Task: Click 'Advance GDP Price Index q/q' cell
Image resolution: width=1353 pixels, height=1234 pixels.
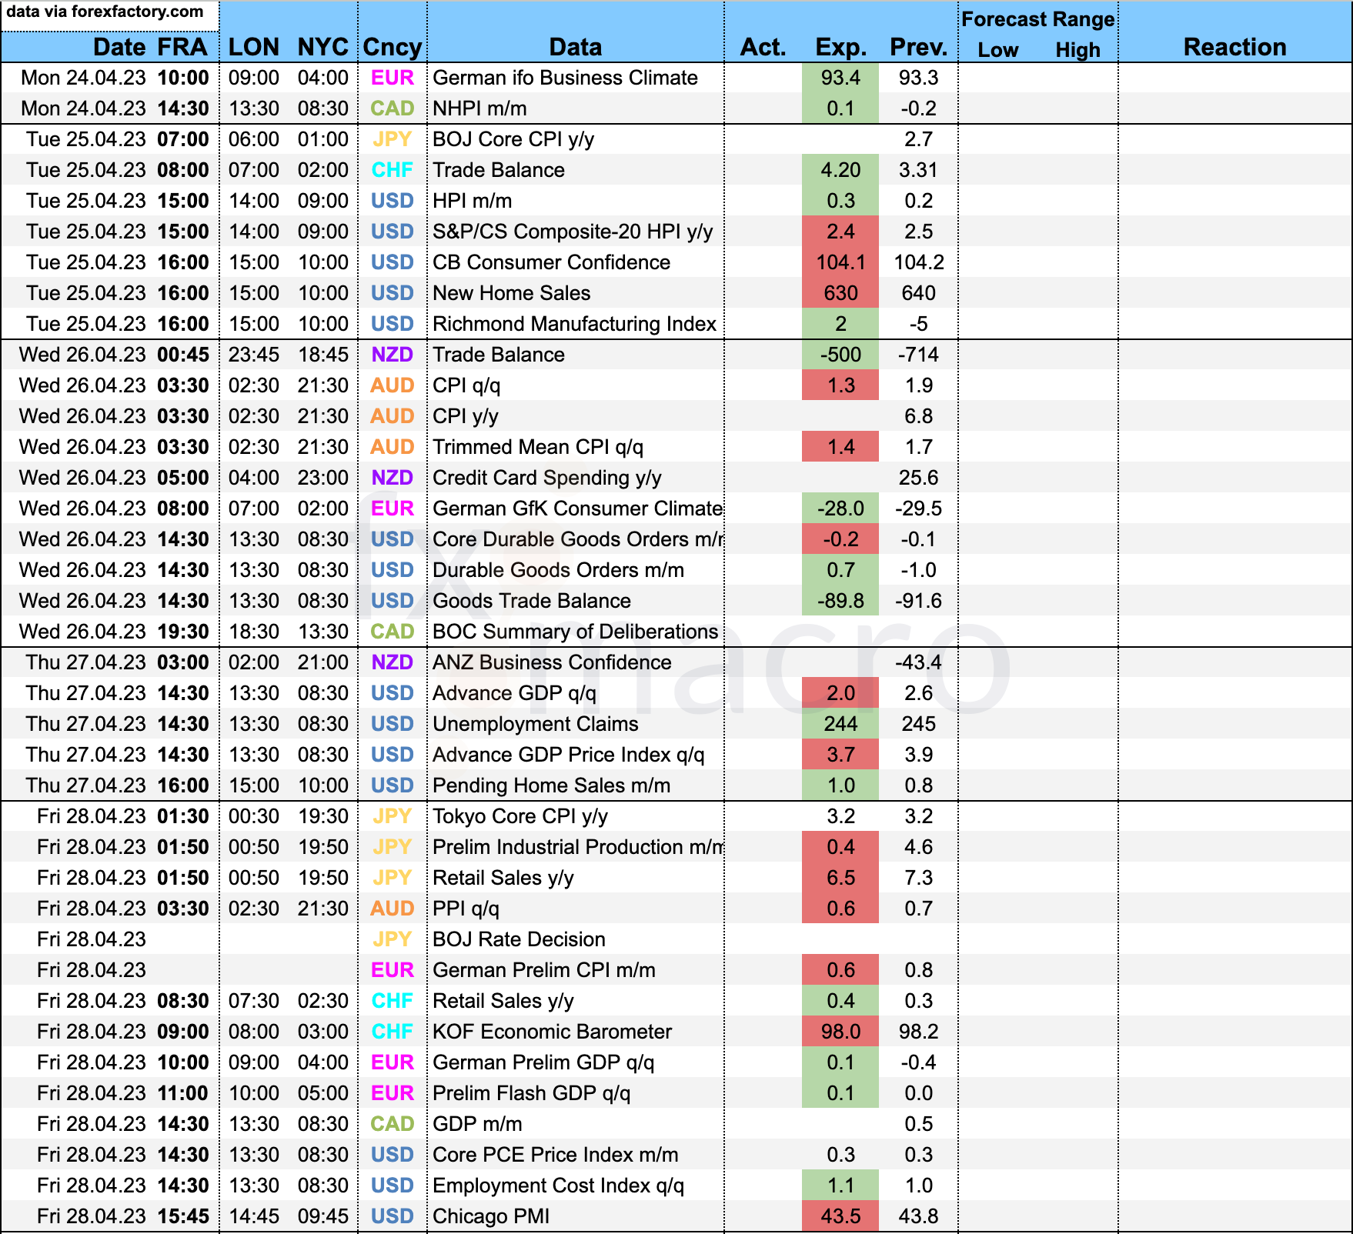Action: 576,755
